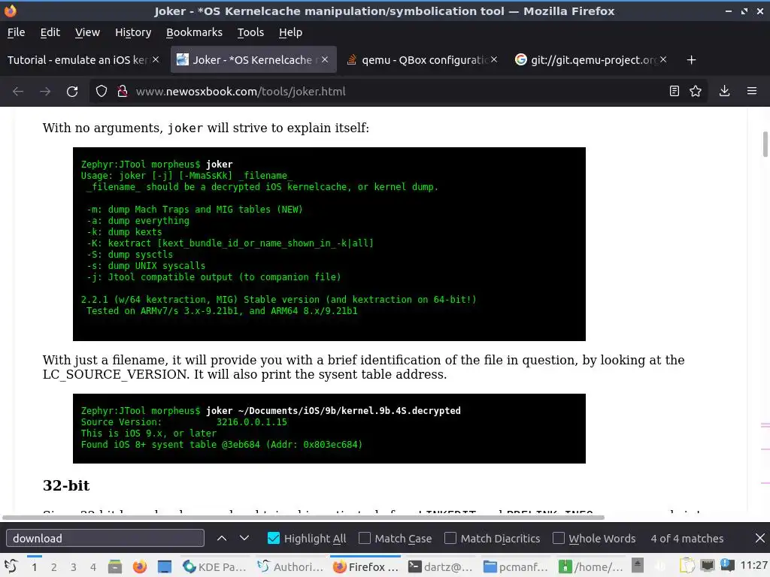The height and width of the screenshot is (577, 770).
Task: Open the downloads panel
Action: click(724, 91)
